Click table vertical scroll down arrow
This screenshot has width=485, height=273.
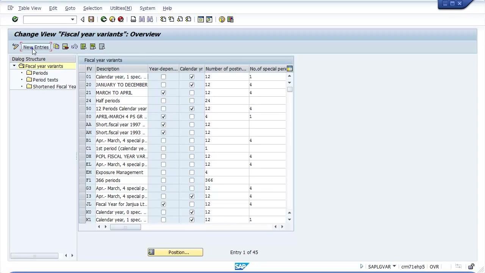click(289, 220)
